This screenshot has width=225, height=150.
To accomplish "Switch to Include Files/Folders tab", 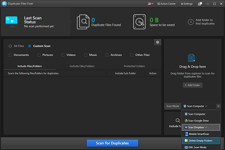I will point(29,66).
